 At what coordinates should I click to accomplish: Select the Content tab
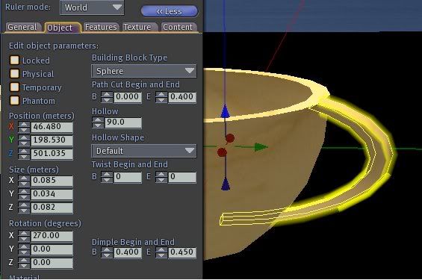pos(178,27)
